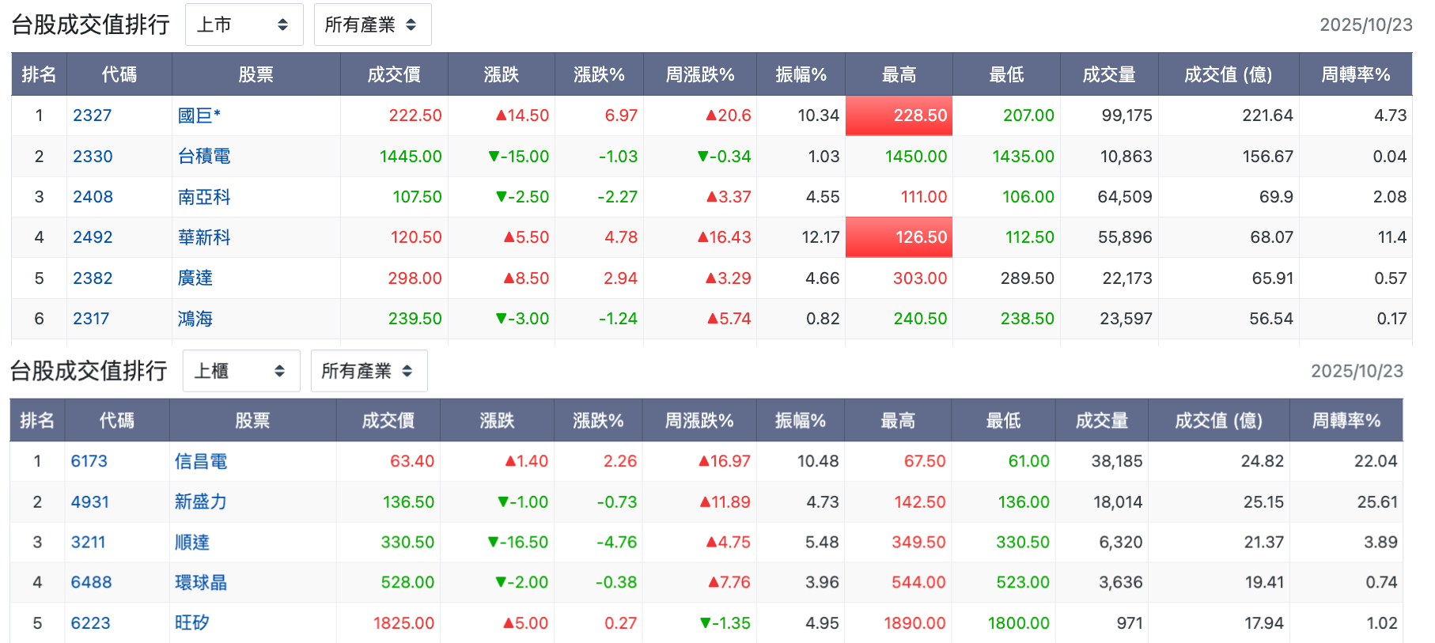Open the 上櫃 market dropdown
1435x643 pixels.
[x=241, y=371]
